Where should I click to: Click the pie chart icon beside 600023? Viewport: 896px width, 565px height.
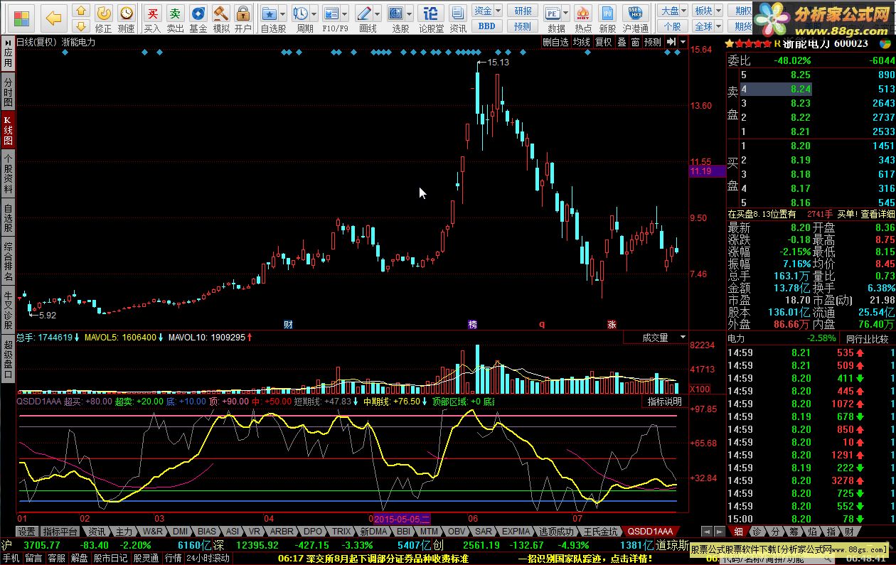click(884, 43)
